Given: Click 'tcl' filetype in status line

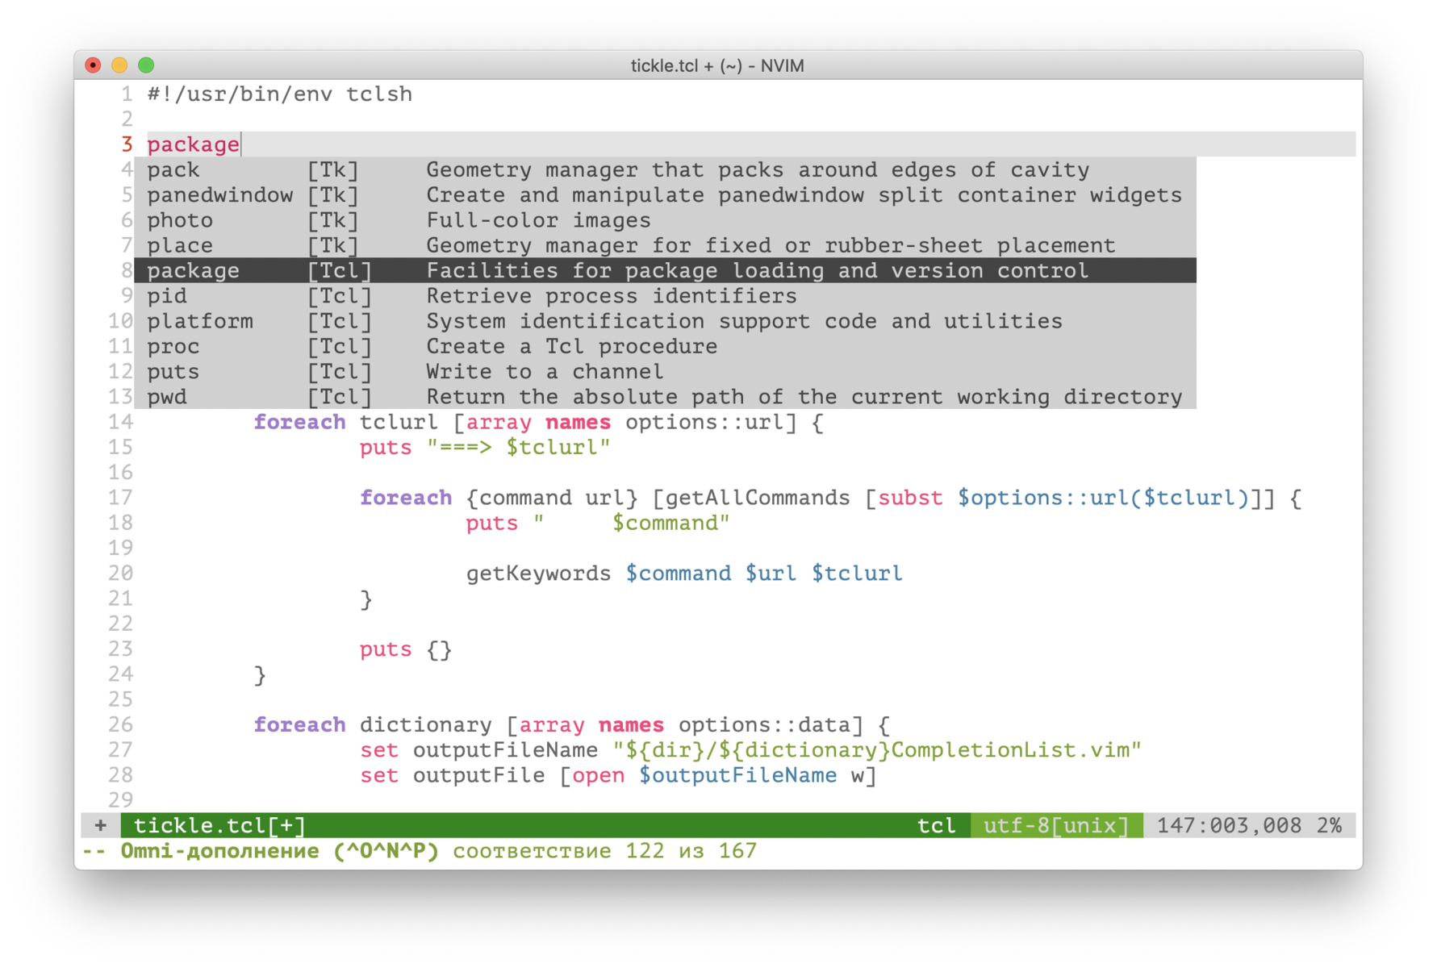Looking at the screenshot, I should coord(936,825).
